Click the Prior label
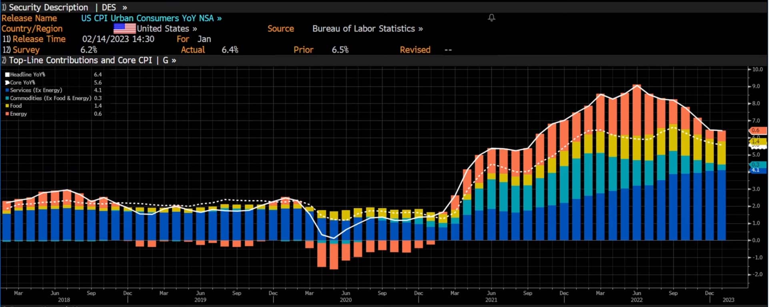The width and height of the screenshot is (769, 307). (x=304, y=50)
